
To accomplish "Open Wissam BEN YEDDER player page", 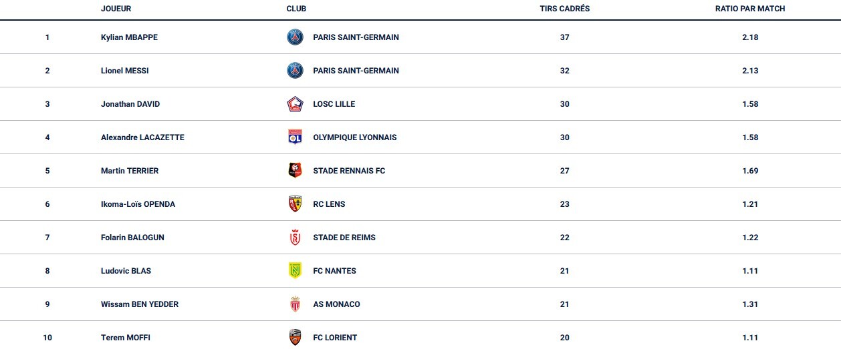I will (140, 304).
